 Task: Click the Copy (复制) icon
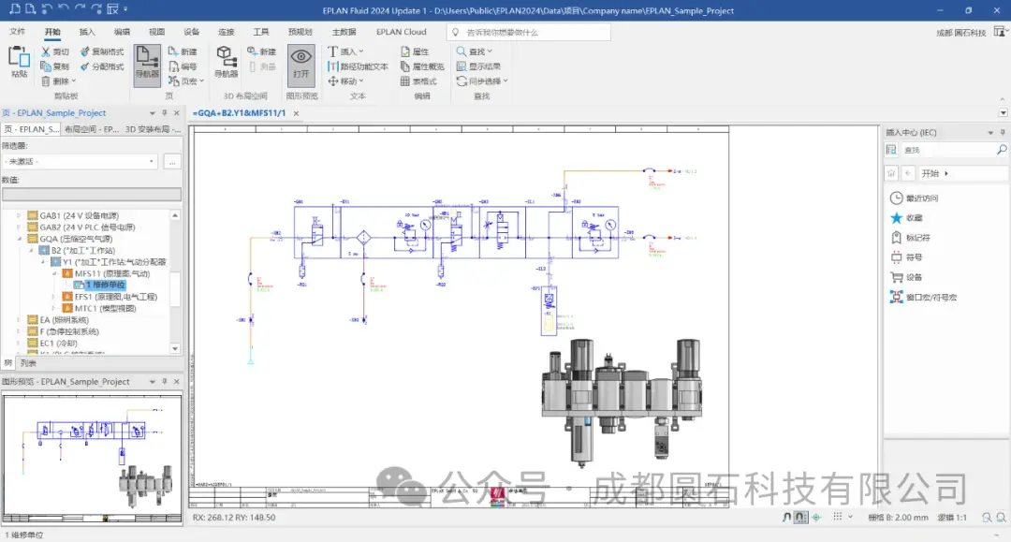(45, 66)
